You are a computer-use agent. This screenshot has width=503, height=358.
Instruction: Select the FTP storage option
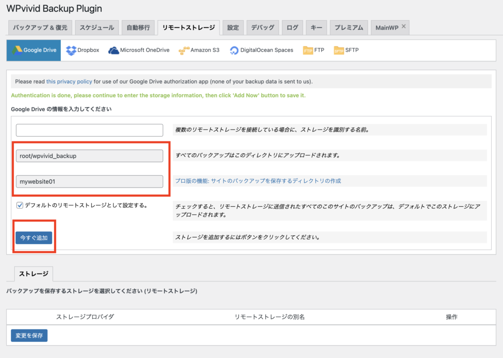coord(313,50)
